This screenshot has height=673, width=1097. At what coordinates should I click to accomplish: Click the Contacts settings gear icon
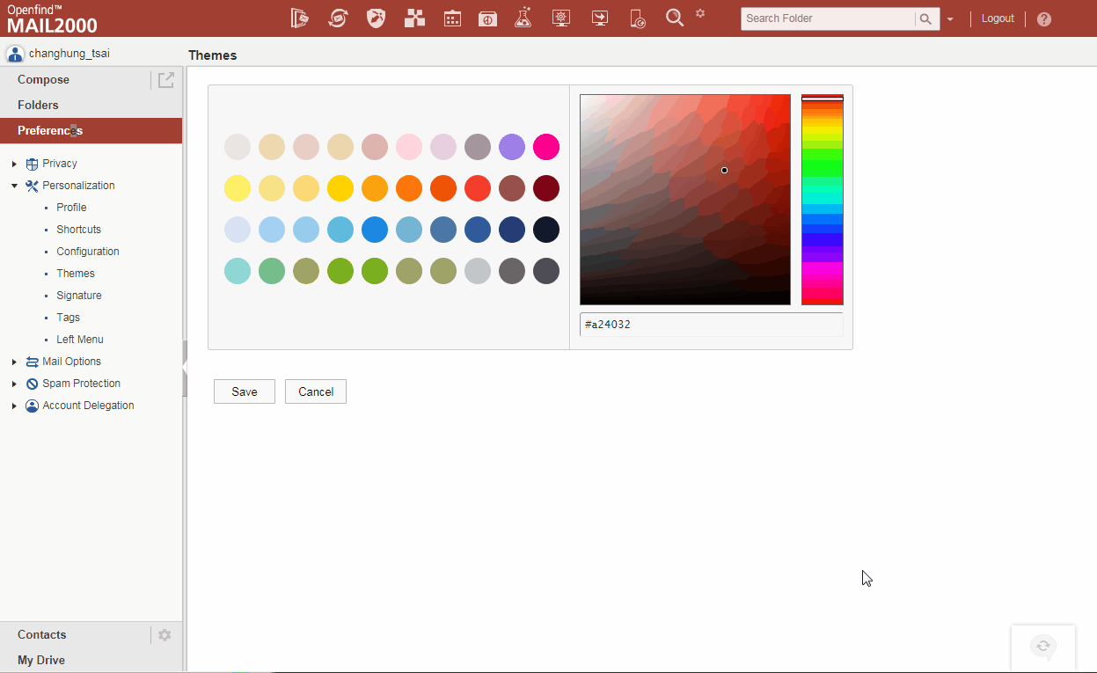165,635
